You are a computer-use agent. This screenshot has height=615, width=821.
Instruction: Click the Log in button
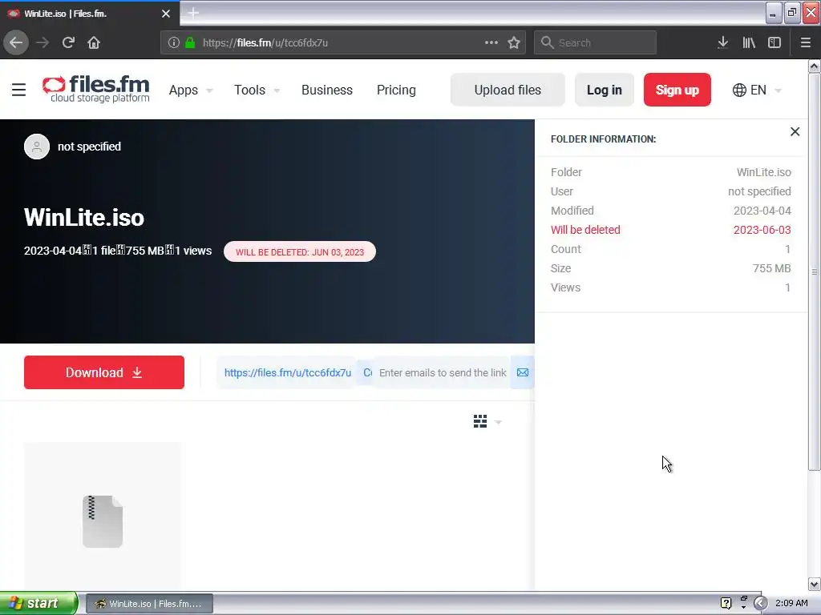(x=605, y=90)
